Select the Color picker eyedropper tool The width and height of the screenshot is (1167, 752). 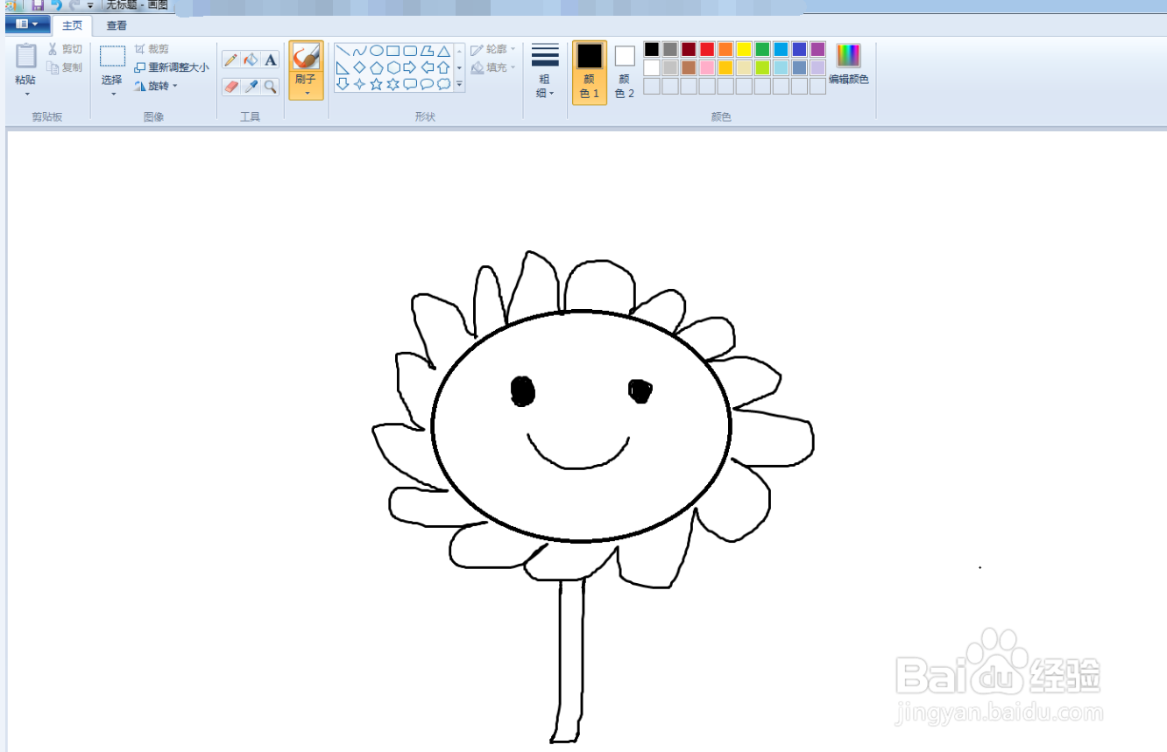(251, 86)
